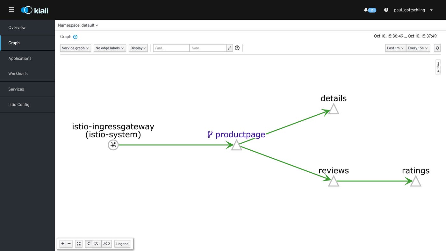
Task: Show the side panel via Show tab
Action: click(x=438, y=67)
